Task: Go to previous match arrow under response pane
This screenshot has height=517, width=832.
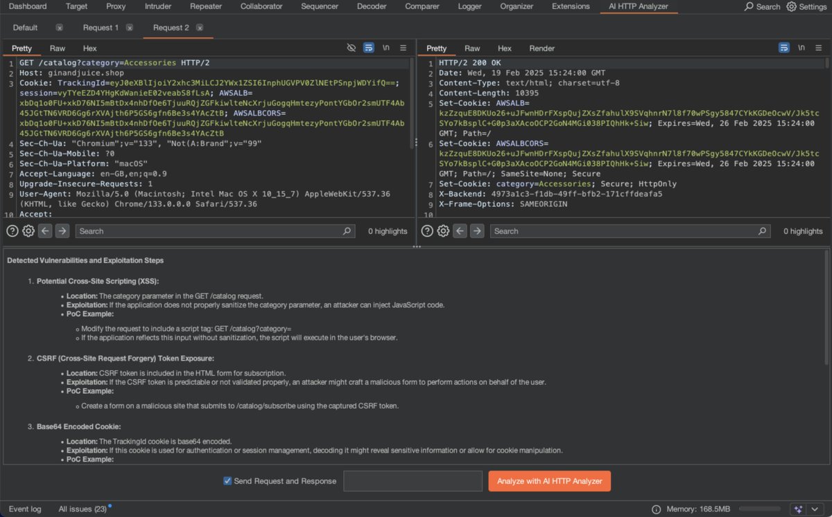Action: pyautogui.click(x=461, y=231)
